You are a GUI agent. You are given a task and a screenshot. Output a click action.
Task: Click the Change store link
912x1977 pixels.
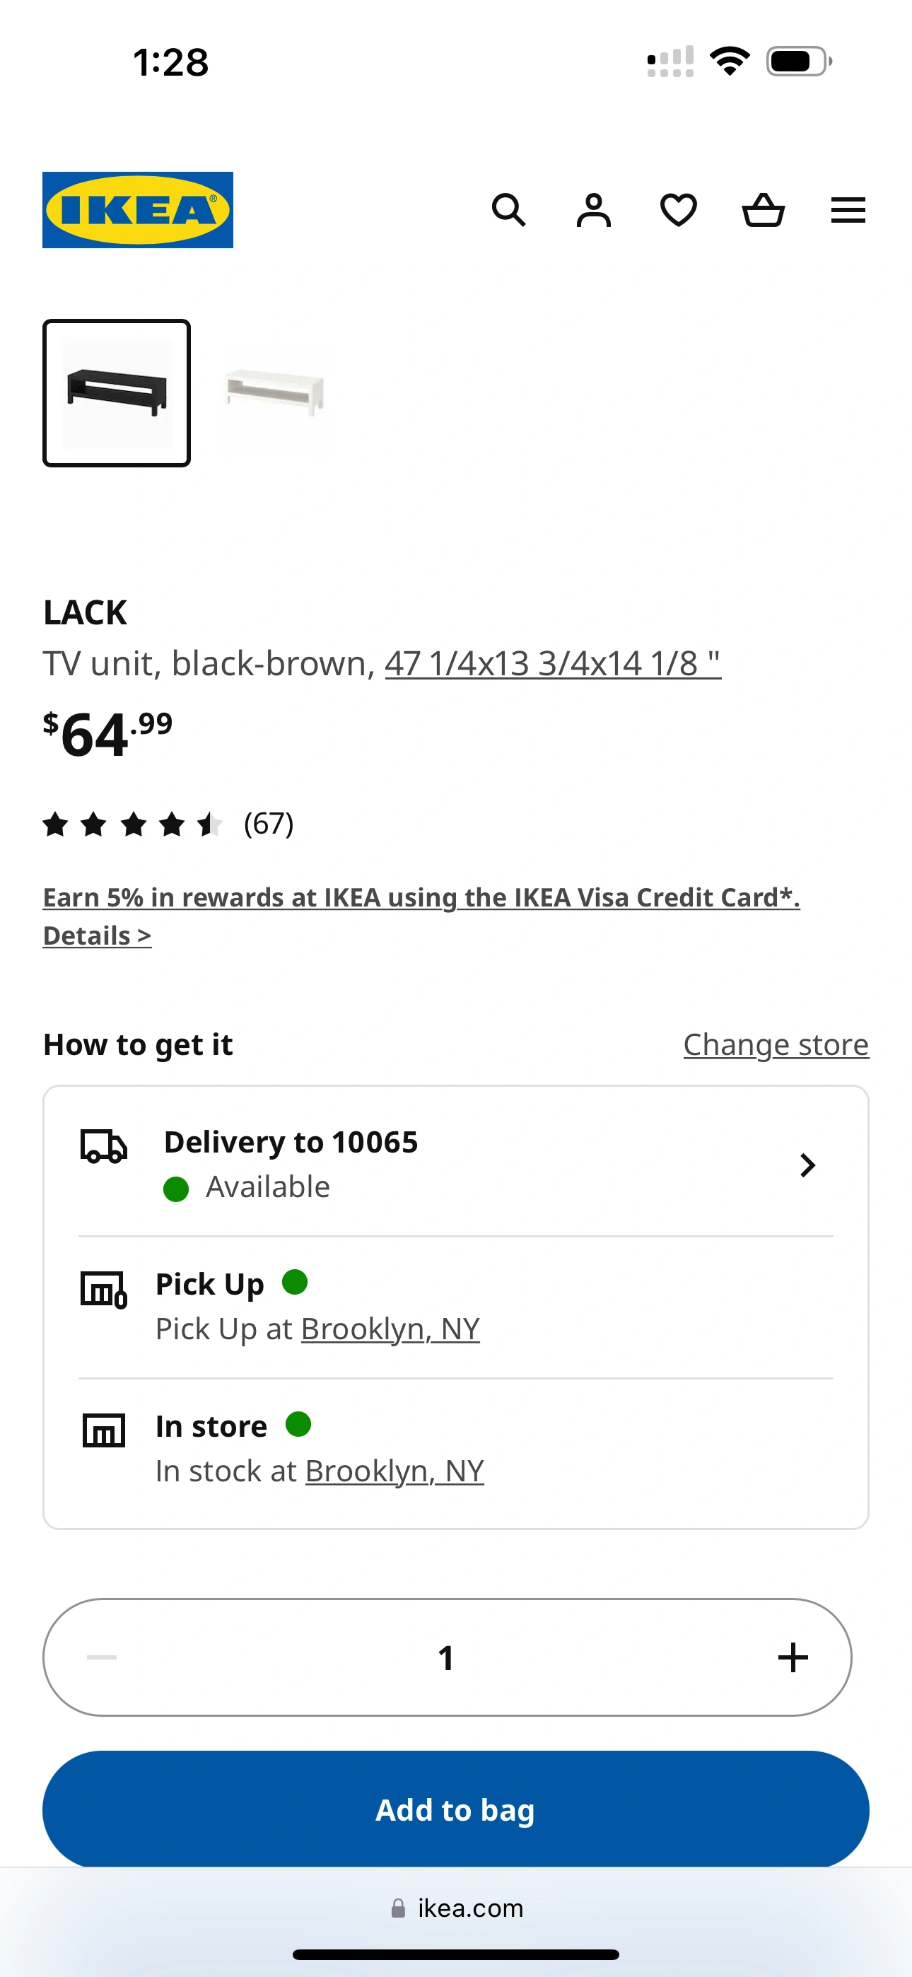[x=776, y=1044]
